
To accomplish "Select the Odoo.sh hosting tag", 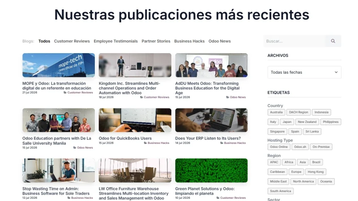I will (300, 147).
